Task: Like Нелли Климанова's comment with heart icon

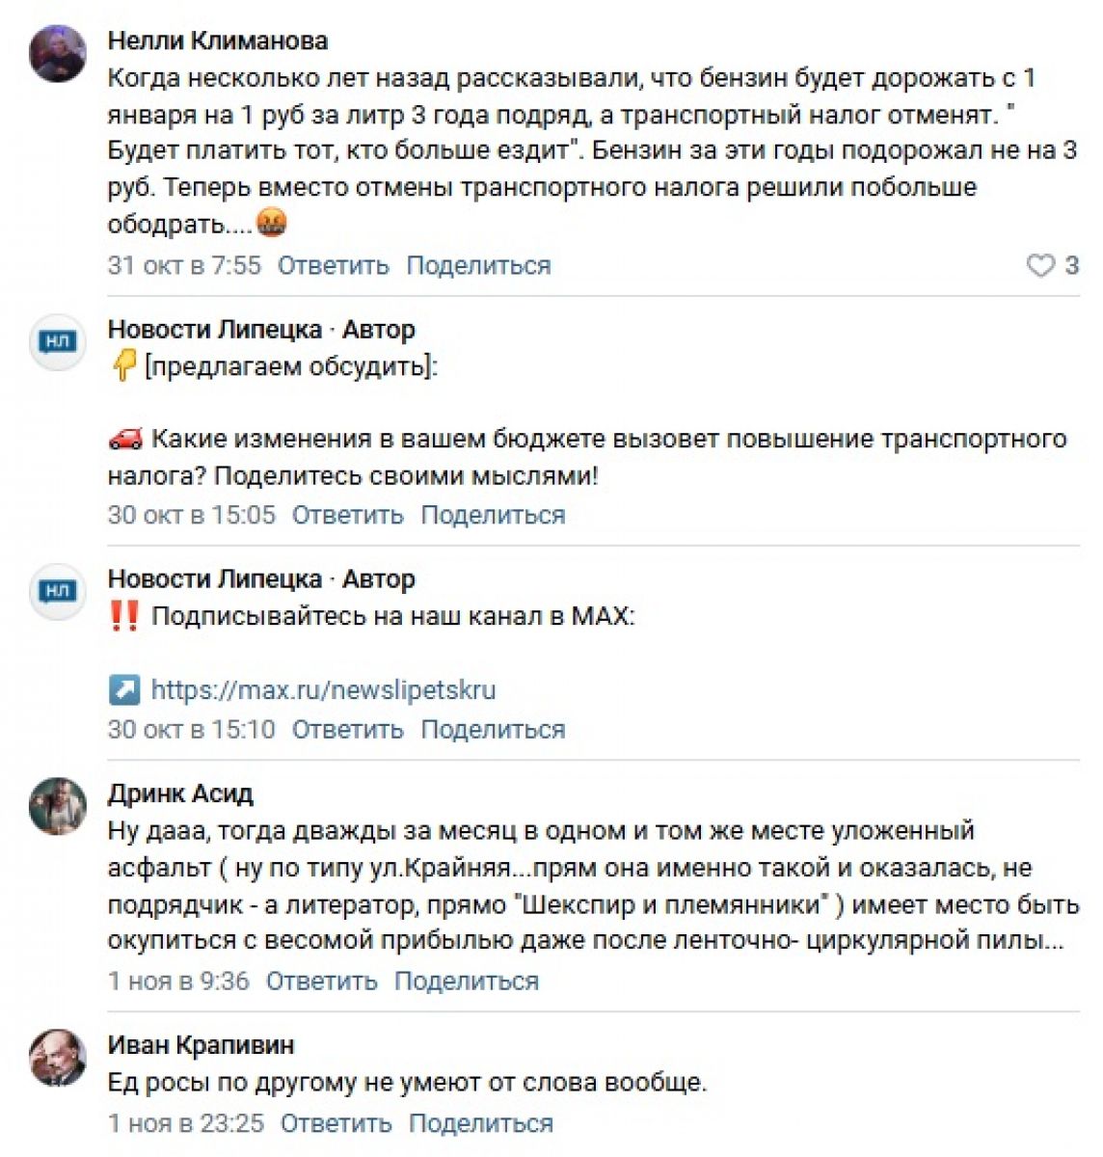Action: 1040,266
